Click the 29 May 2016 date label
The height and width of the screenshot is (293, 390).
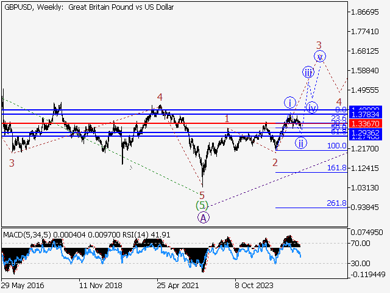pyautogui.click(x=22, y=285)
